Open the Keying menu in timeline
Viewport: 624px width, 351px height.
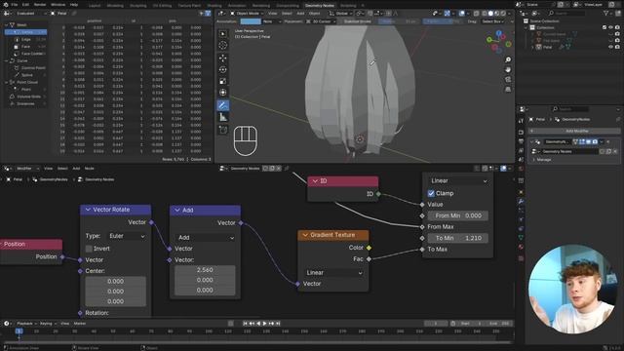tap(48, 324)
